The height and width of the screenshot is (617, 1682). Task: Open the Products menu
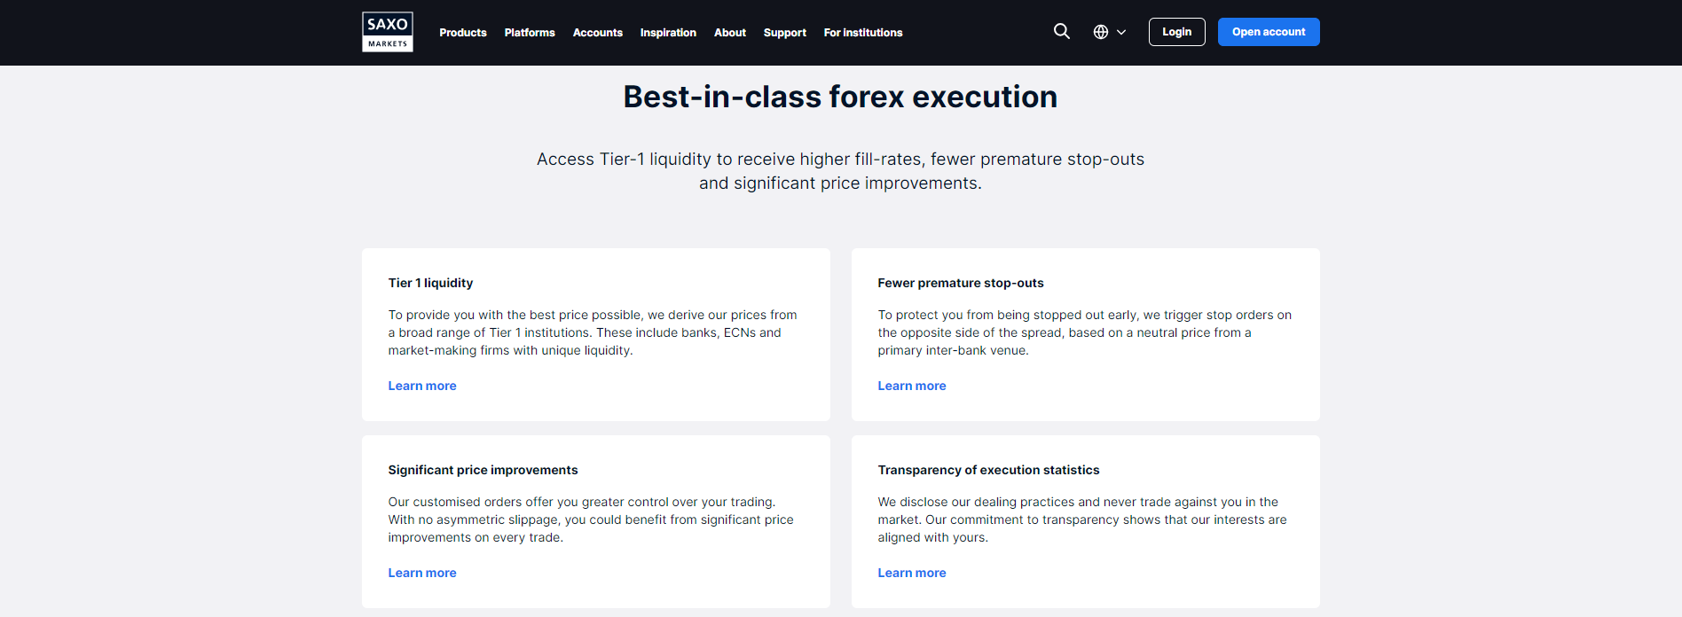(x=463, y=33)
